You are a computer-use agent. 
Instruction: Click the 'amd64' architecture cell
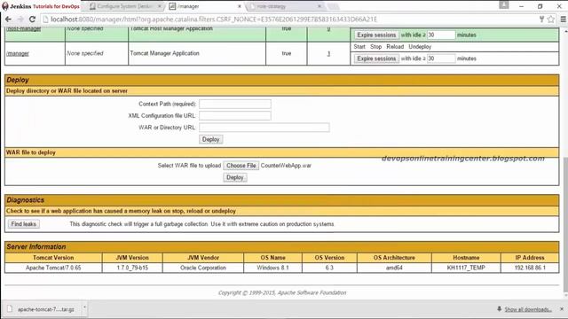(x=394, y=268)
